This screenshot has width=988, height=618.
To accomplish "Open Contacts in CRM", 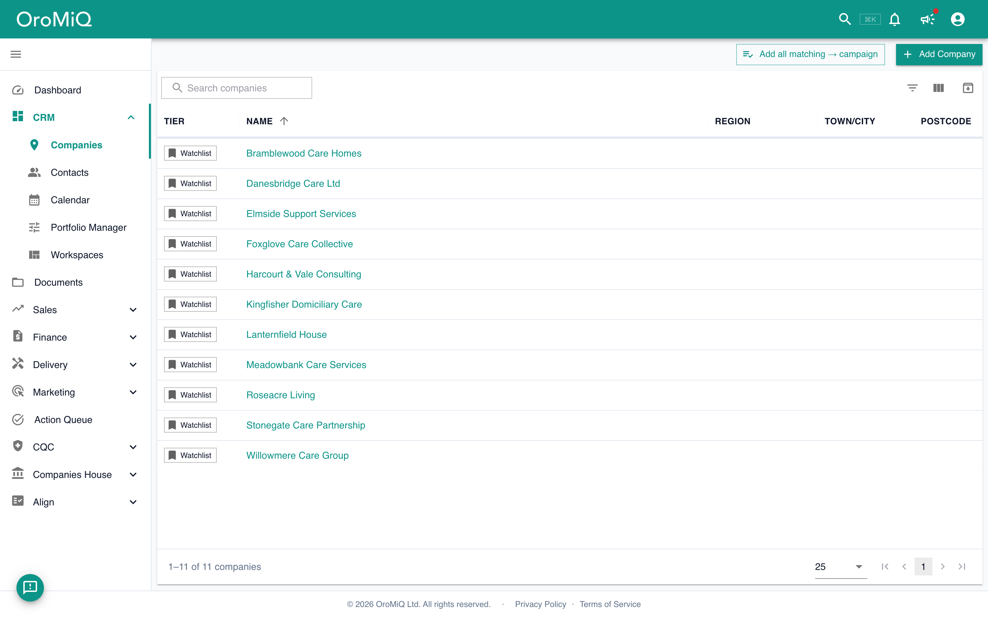I will coord(69,172).
